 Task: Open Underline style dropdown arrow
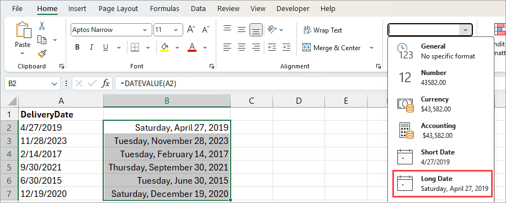[x=119, y=47]
